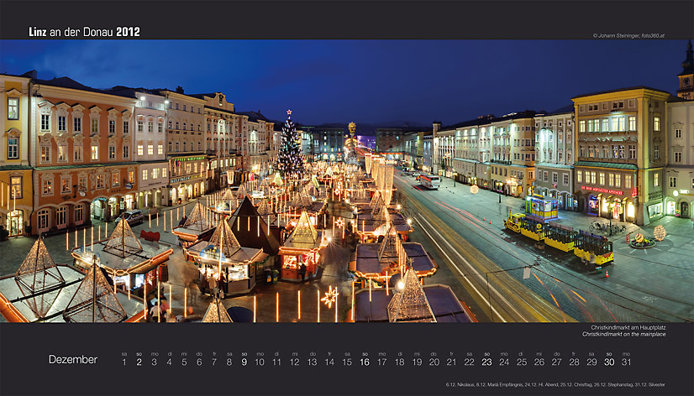Select Sunday 2 in the date row
This screenshot has height=396, width=694.
click(x=139, y=362)
